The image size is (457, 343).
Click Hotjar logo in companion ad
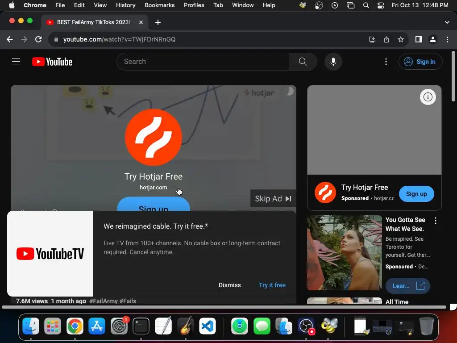(325, 192)
